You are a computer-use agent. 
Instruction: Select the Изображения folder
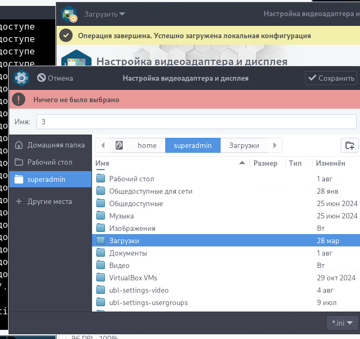[226, 228]
